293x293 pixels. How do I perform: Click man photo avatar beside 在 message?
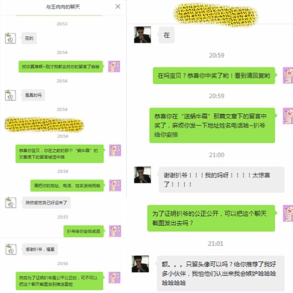coord(142,35)
